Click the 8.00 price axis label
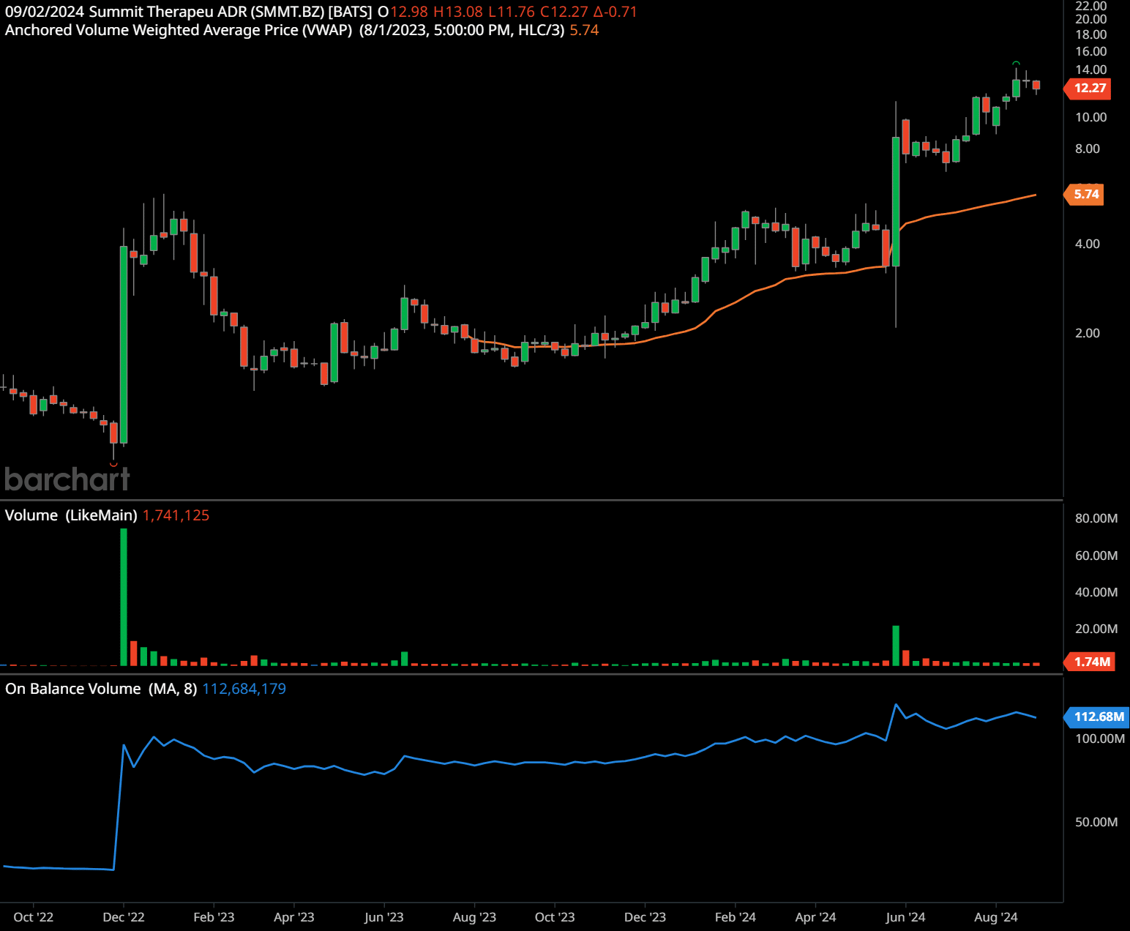This screenshot has height=931, width=1130. [x=1088, y=149]
